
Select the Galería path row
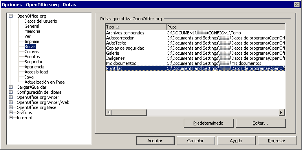[195, 53]
